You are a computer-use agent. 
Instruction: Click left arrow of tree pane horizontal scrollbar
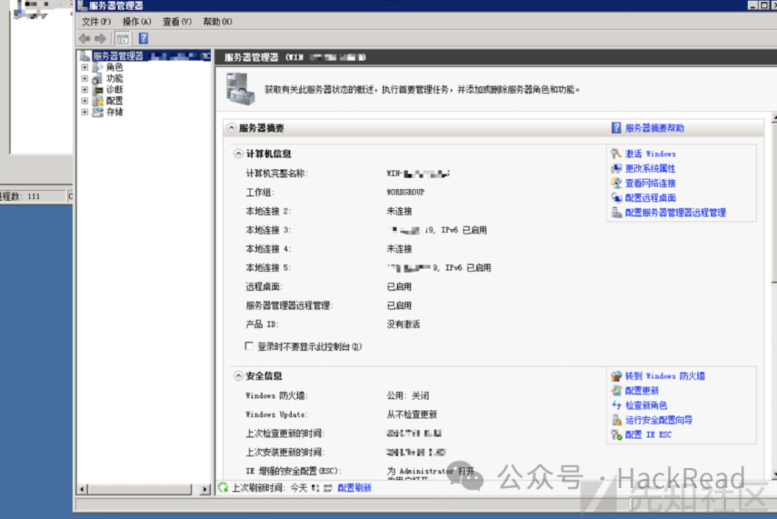coord(83,489)
